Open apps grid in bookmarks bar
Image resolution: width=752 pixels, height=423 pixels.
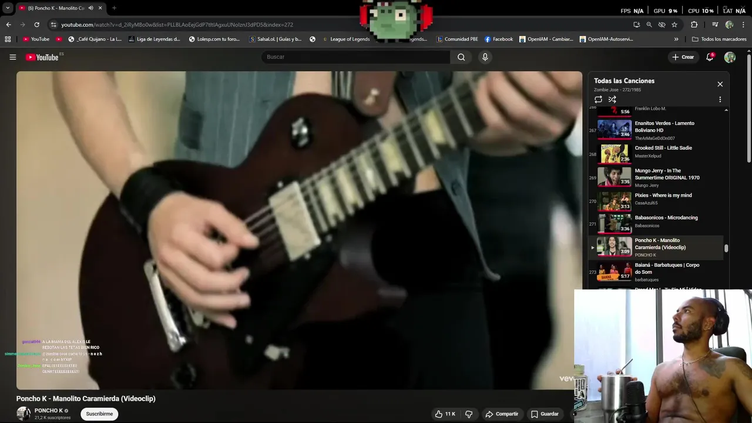coord(8,39)
